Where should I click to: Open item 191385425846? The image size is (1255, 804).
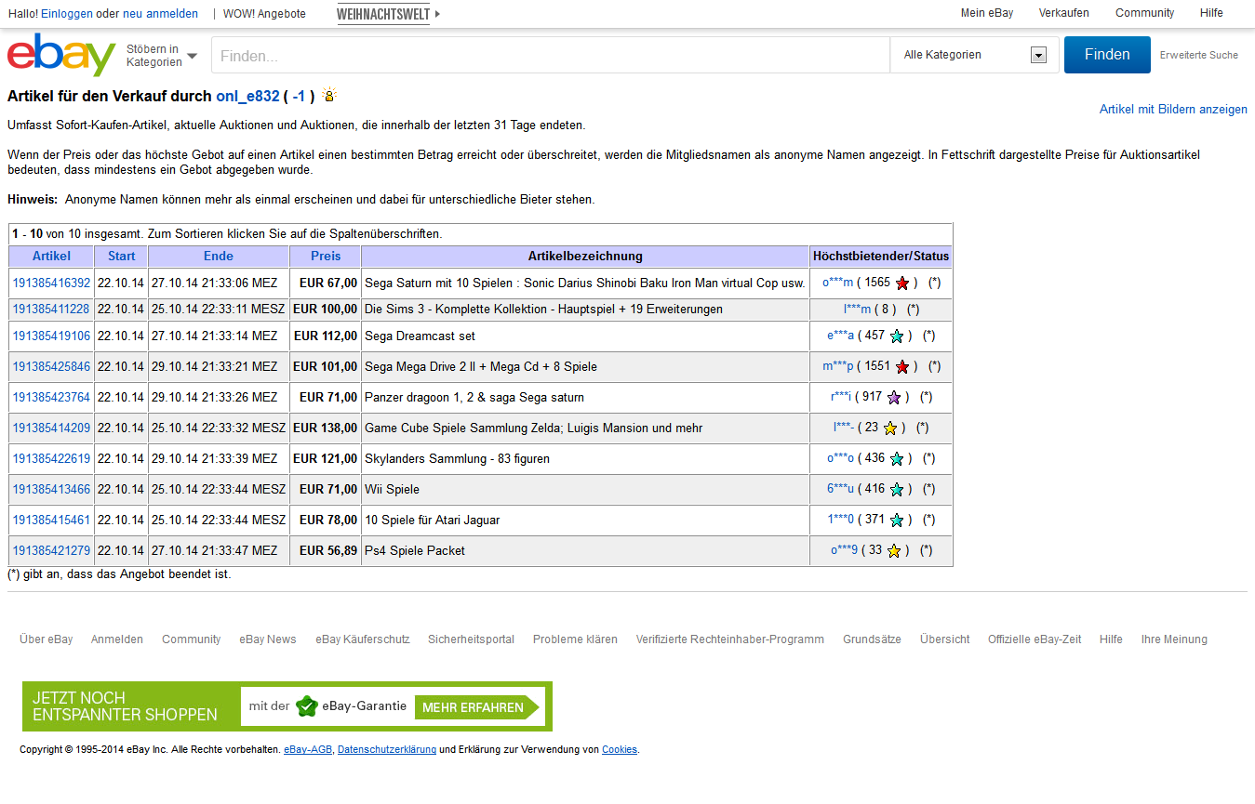click(51, 367)
